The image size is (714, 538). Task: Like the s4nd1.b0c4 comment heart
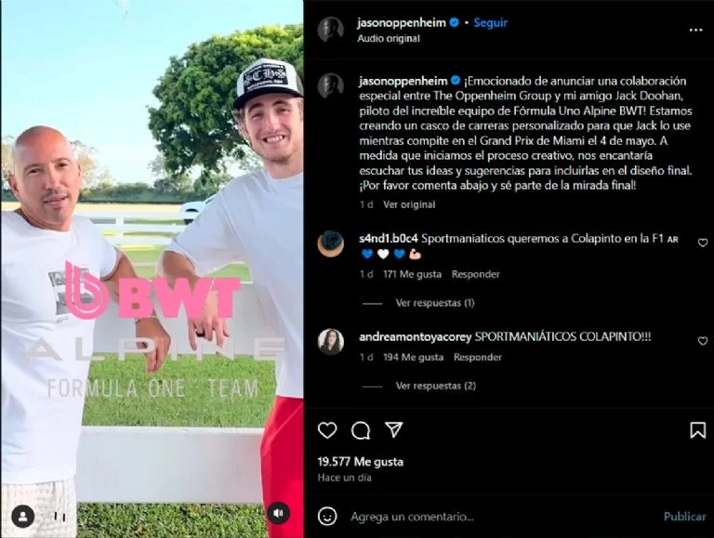coord(703,243)
